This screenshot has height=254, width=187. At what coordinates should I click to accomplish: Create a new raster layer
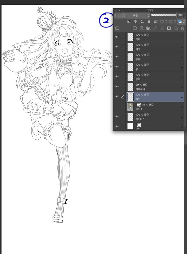[135, 28]
